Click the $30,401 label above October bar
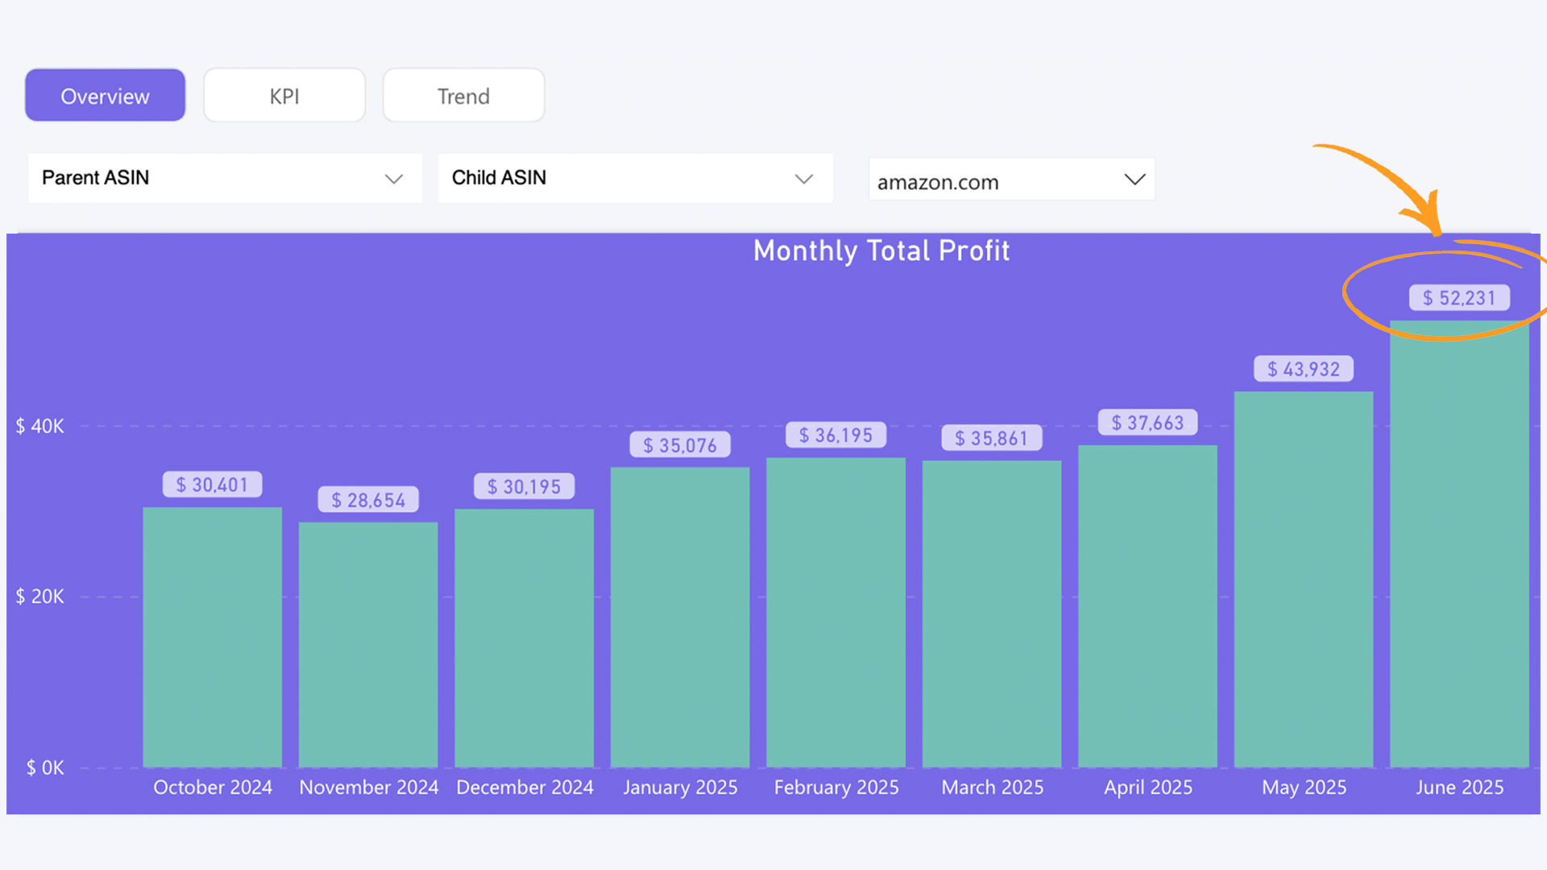This screenshot has width=1547, height=870. [x=212, y=483]
